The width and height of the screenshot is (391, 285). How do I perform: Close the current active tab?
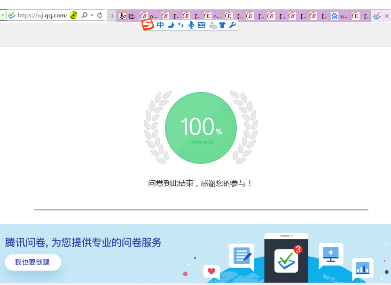click(x=386, y=16)
